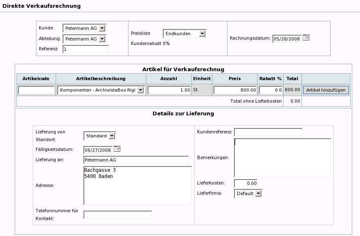This screenshot has width=360, height=236.
Task: Click the Kundenreferenz input field
Action: [268, 132]
